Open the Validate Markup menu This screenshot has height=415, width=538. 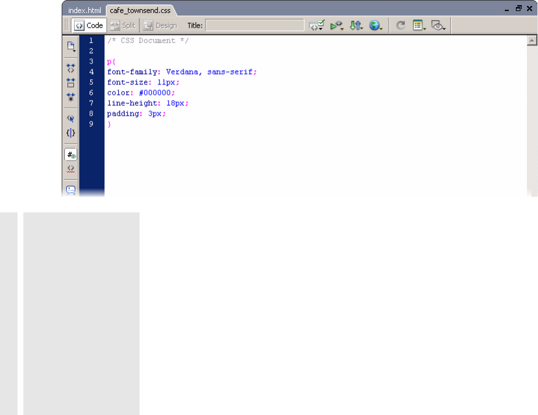(x=317, y=25)
